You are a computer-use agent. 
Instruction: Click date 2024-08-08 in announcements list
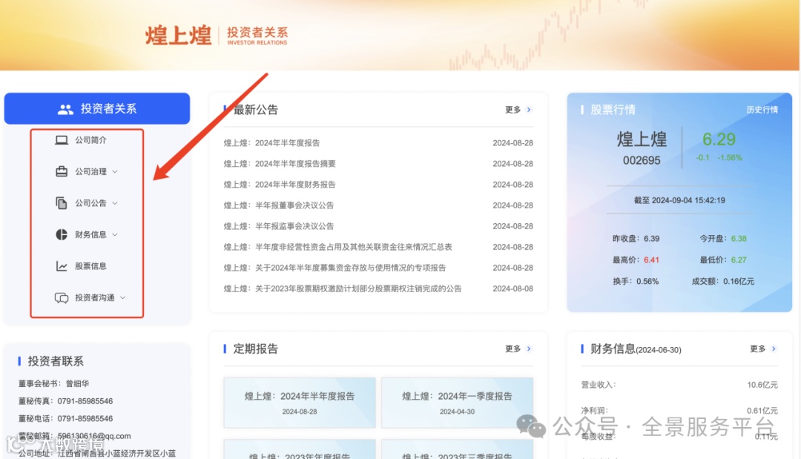pos(512,288)
